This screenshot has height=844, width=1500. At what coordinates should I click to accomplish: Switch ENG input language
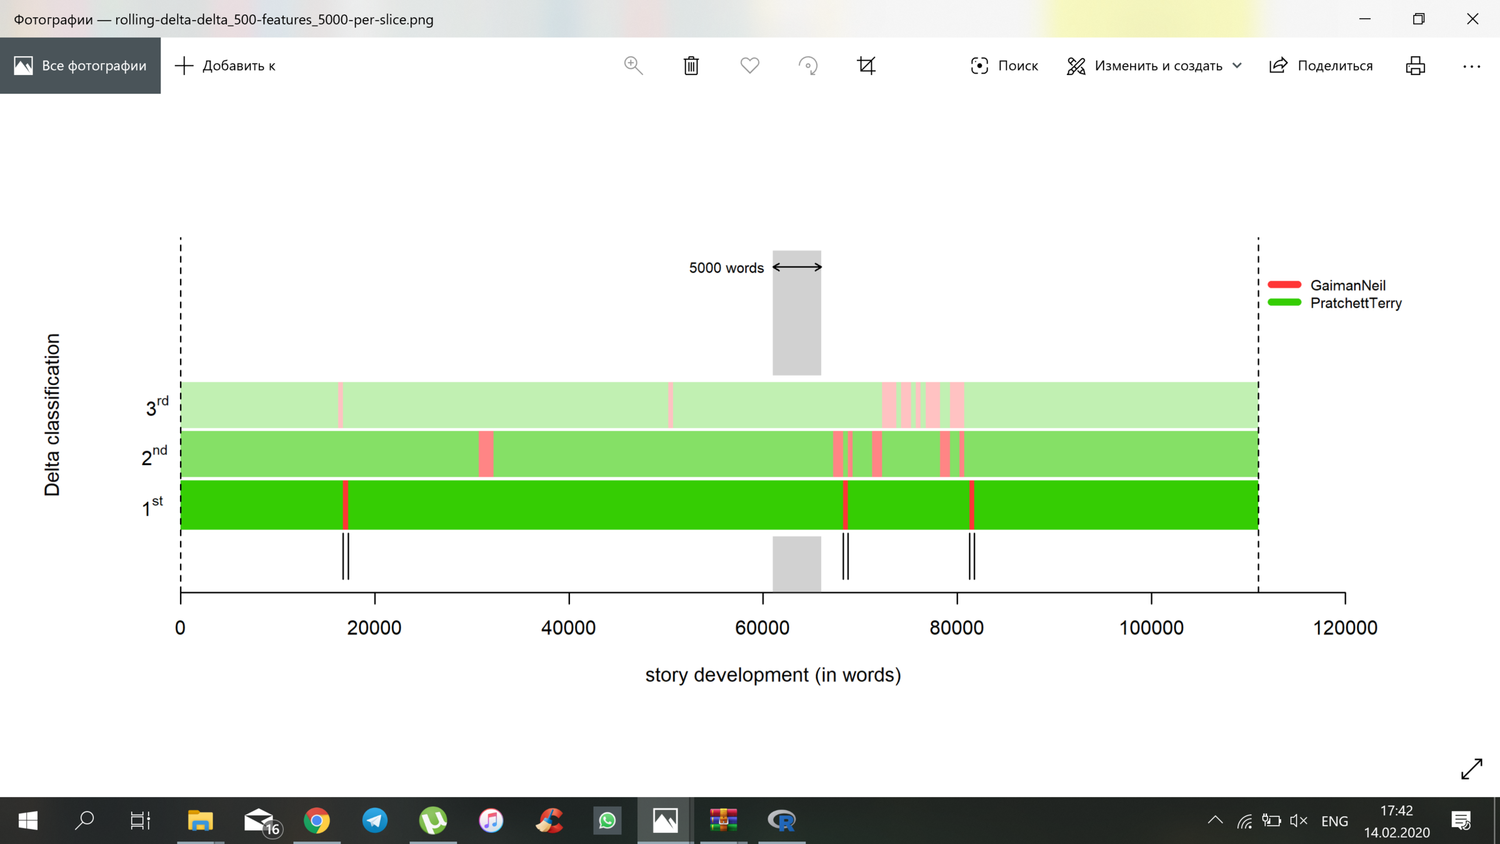point(1334,821)
